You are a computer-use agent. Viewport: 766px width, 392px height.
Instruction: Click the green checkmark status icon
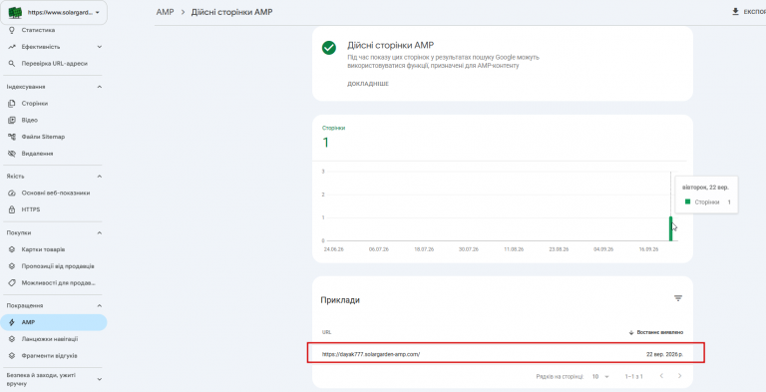329,48
